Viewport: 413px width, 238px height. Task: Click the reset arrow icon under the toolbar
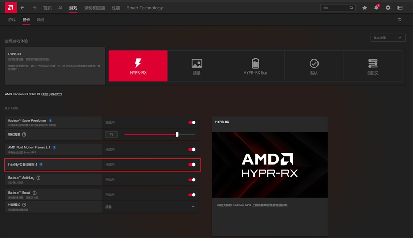pos(400,19)
